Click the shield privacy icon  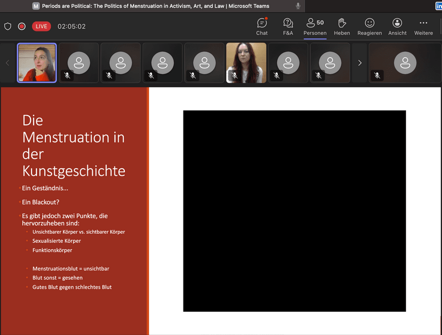pos(8,27)
